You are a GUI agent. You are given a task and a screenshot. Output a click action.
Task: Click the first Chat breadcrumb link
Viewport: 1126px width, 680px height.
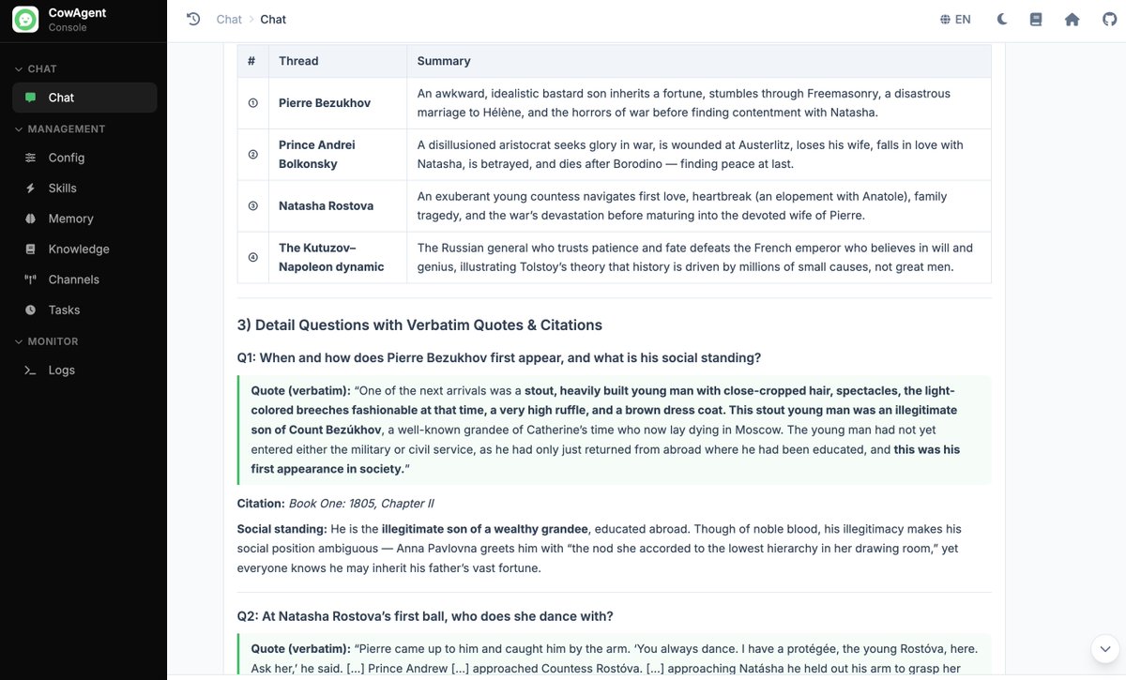229,19
